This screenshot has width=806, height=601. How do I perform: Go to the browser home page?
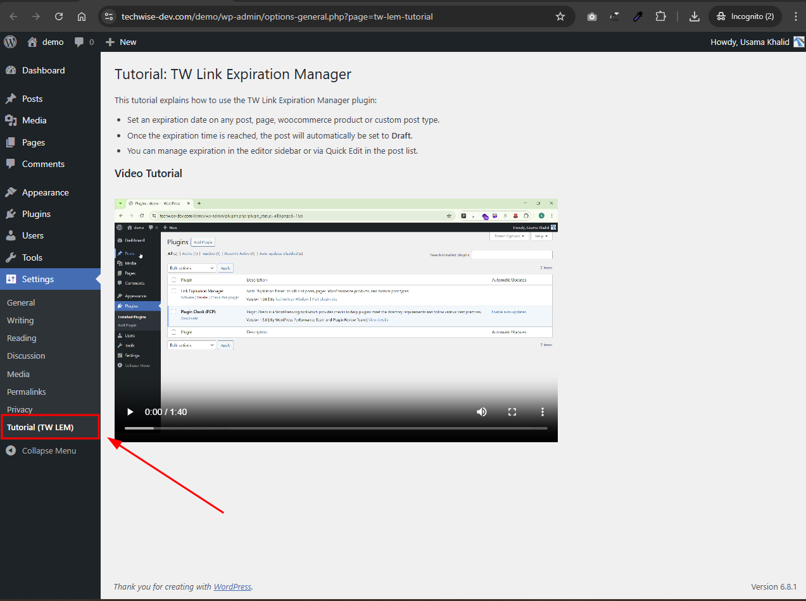click(x=82, y=16)
